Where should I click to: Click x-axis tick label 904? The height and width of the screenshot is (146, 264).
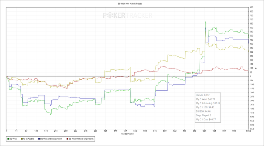214,131
